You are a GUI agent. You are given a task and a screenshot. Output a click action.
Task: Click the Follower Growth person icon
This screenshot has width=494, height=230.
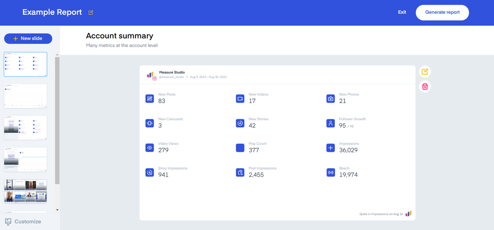click(x=331, y=123)
